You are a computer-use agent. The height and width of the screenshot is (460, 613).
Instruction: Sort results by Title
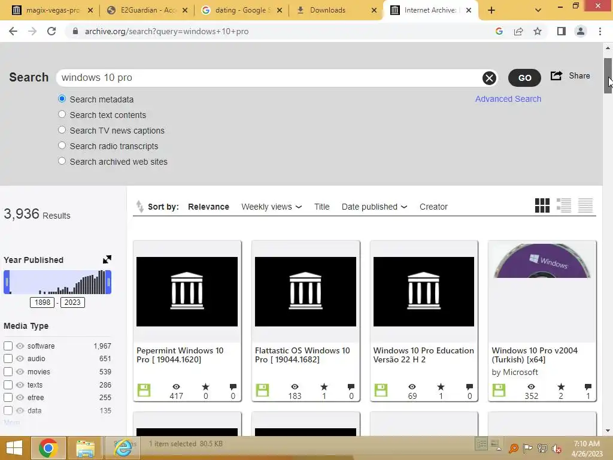pos(321,207)
